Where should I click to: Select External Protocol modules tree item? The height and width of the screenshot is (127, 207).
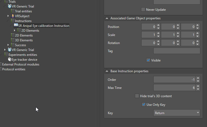[x=21, y=64]
